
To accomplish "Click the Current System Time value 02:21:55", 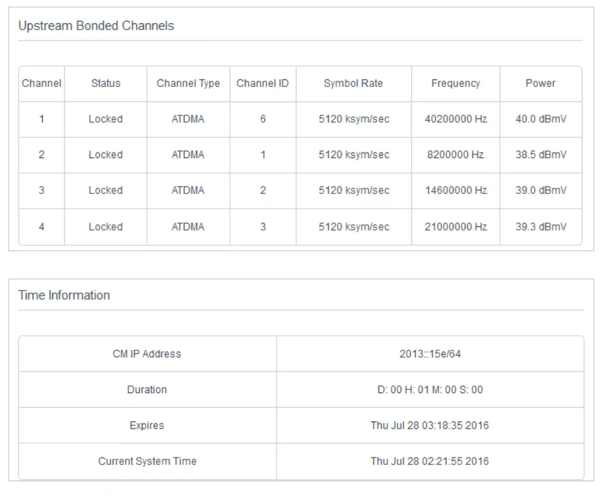I will 430,461.
